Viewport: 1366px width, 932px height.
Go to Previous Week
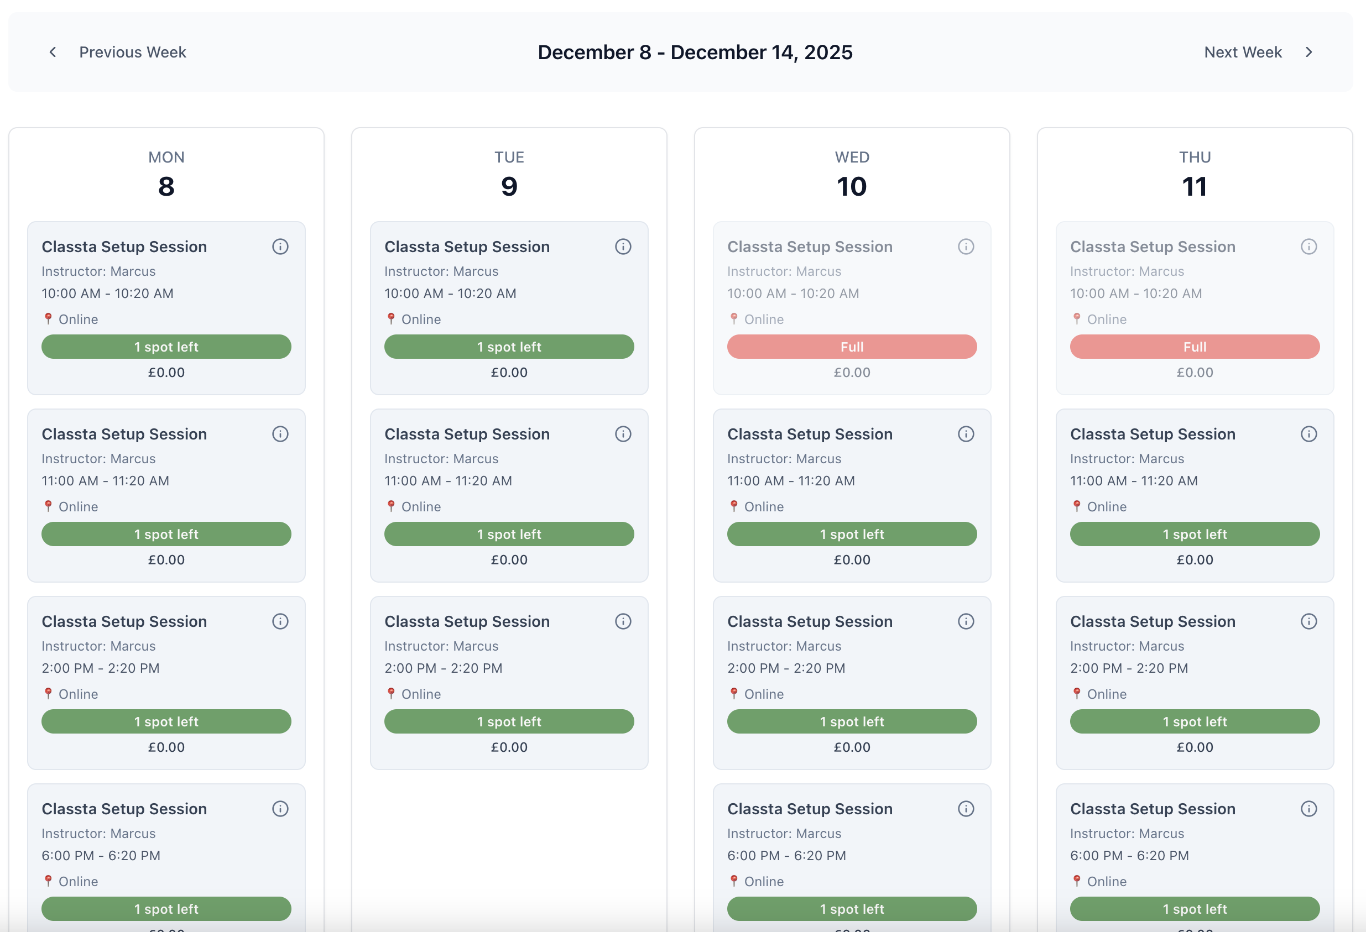[133, 52]
